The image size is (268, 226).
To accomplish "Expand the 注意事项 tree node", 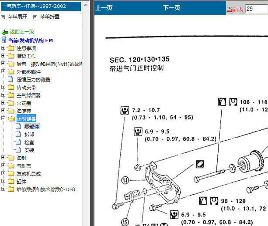I will (3, 47).
